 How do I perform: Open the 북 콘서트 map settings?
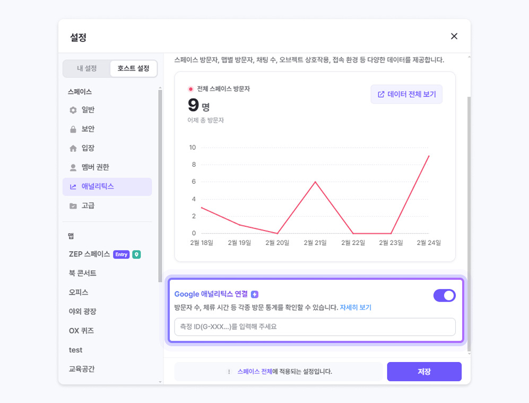tap(82, 273)
